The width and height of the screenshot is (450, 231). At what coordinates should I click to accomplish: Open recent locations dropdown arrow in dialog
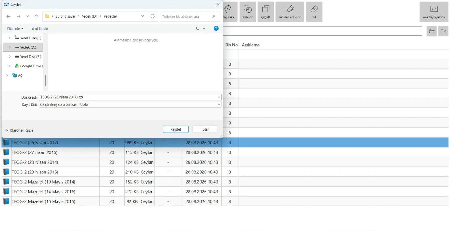[28, 16]
